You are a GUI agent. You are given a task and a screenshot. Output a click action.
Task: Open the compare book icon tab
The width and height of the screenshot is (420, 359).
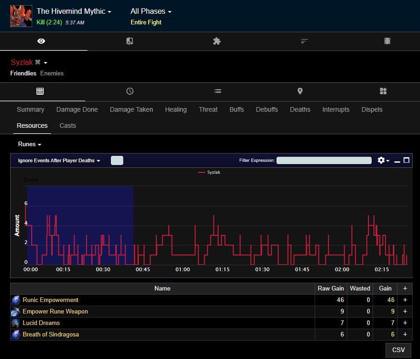[130, 41]
